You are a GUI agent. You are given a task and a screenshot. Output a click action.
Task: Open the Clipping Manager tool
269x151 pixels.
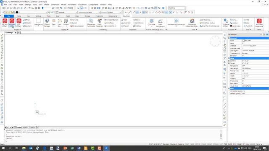[x=47, y=23]
